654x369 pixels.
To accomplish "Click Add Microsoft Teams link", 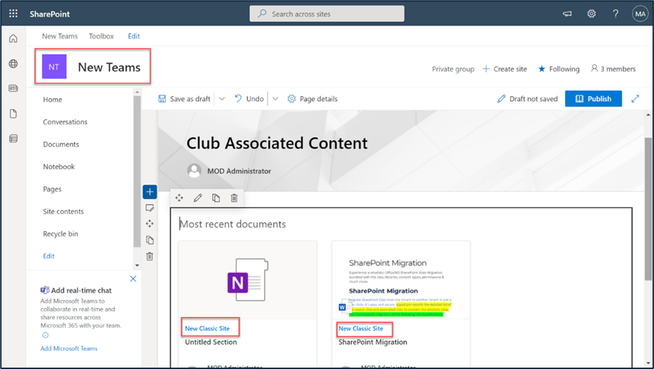I will 69,348.
